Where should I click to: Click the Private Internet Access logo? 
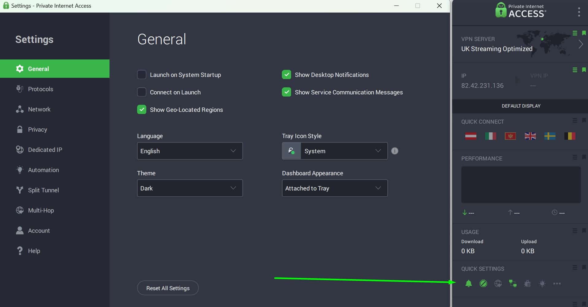tap(521, 10)
